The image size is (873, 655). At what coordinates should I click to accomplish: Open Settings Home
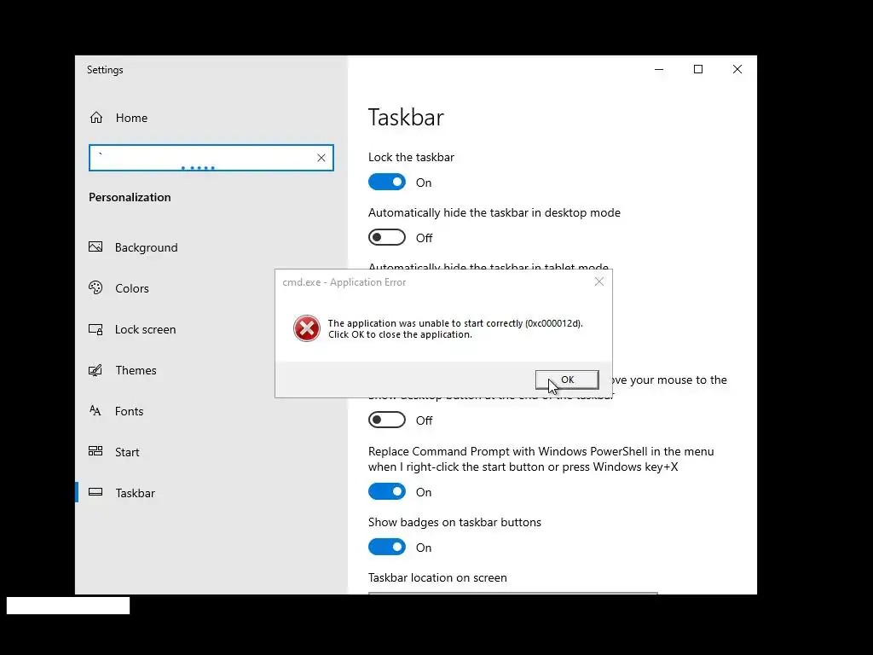[211, 118]
